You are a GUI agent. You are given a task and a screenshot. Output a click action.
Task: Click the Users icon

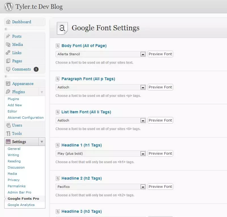pyautogui.click(x=8, y=125)
